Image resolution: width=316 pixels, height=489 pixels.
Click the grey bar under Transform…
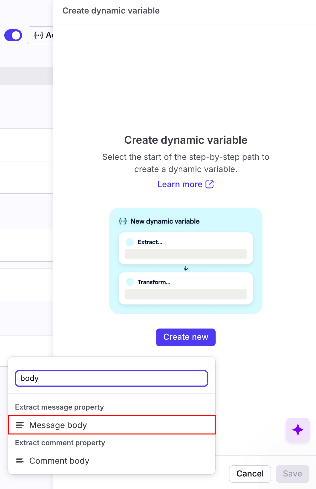(x=186, y=294)
